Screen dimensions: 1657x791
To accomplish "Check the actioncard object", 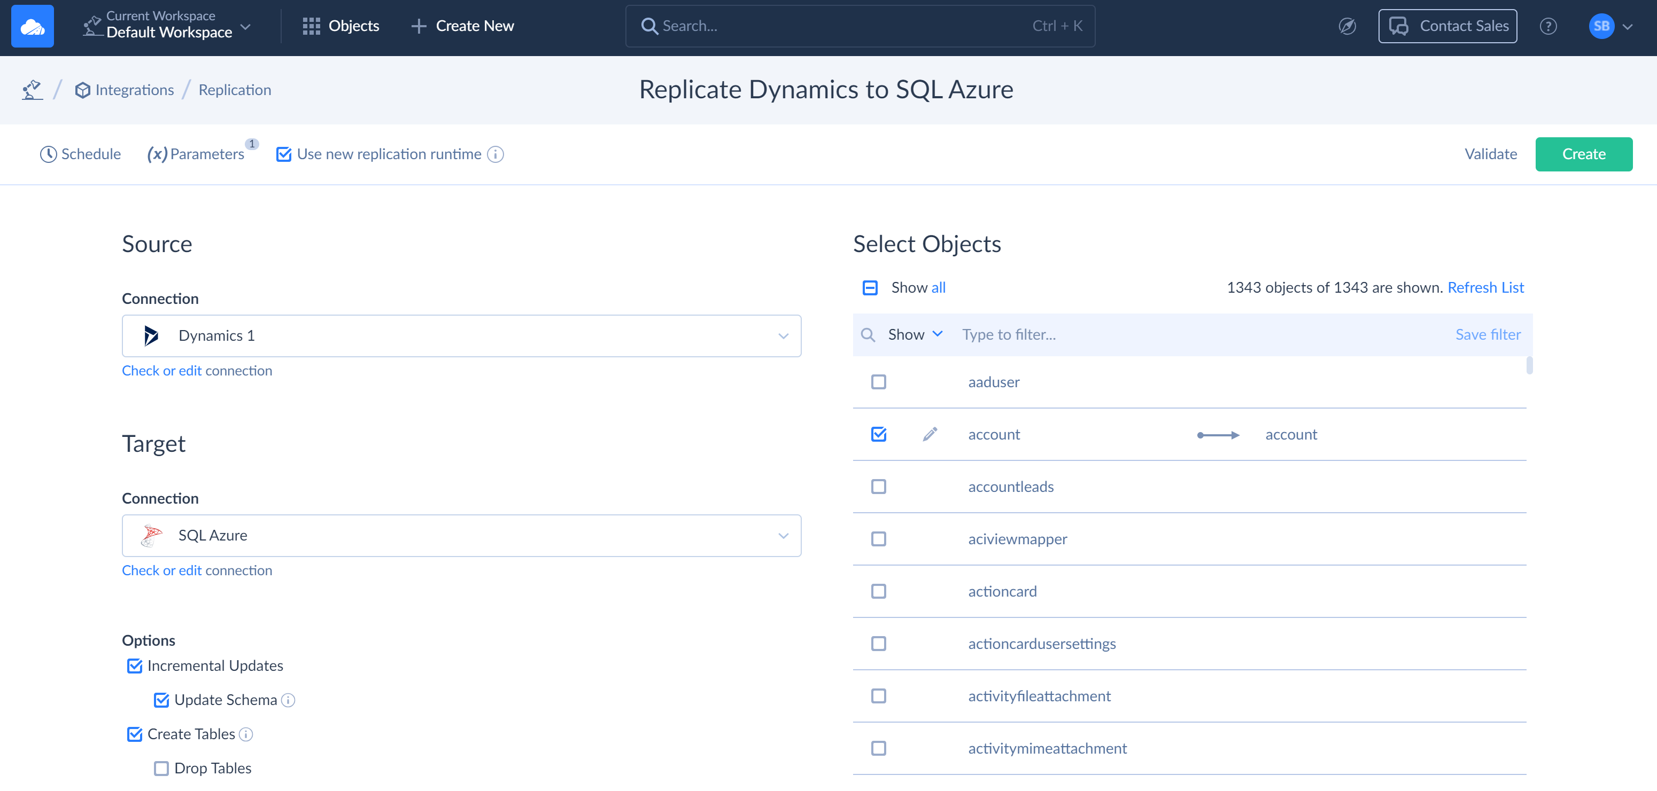I will pyautogui.click(x=878, y=592).
